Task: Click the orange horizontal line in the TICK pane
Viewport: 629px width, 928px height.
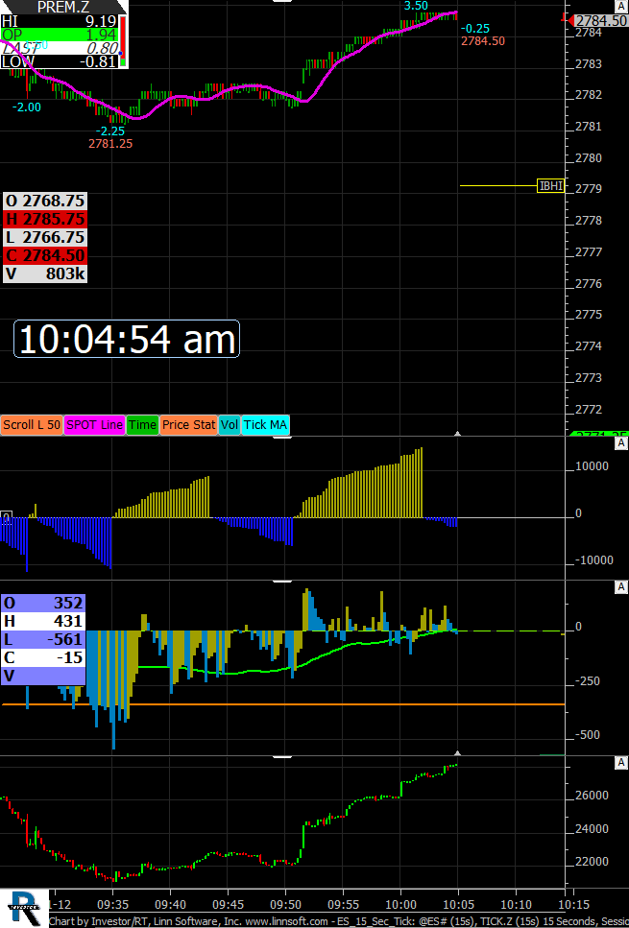Action: (x=283, y=704)
